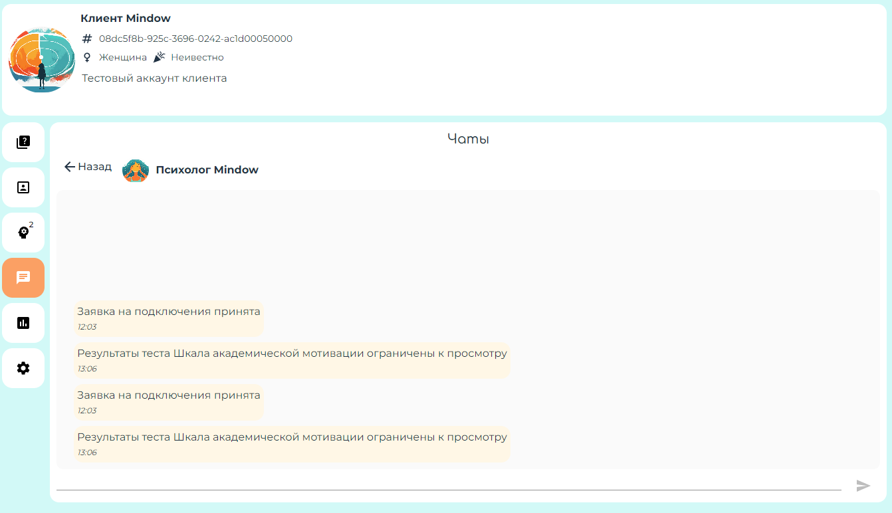
Task: Click the Психолог Mindow avatar
Action: tap(136, 170)
